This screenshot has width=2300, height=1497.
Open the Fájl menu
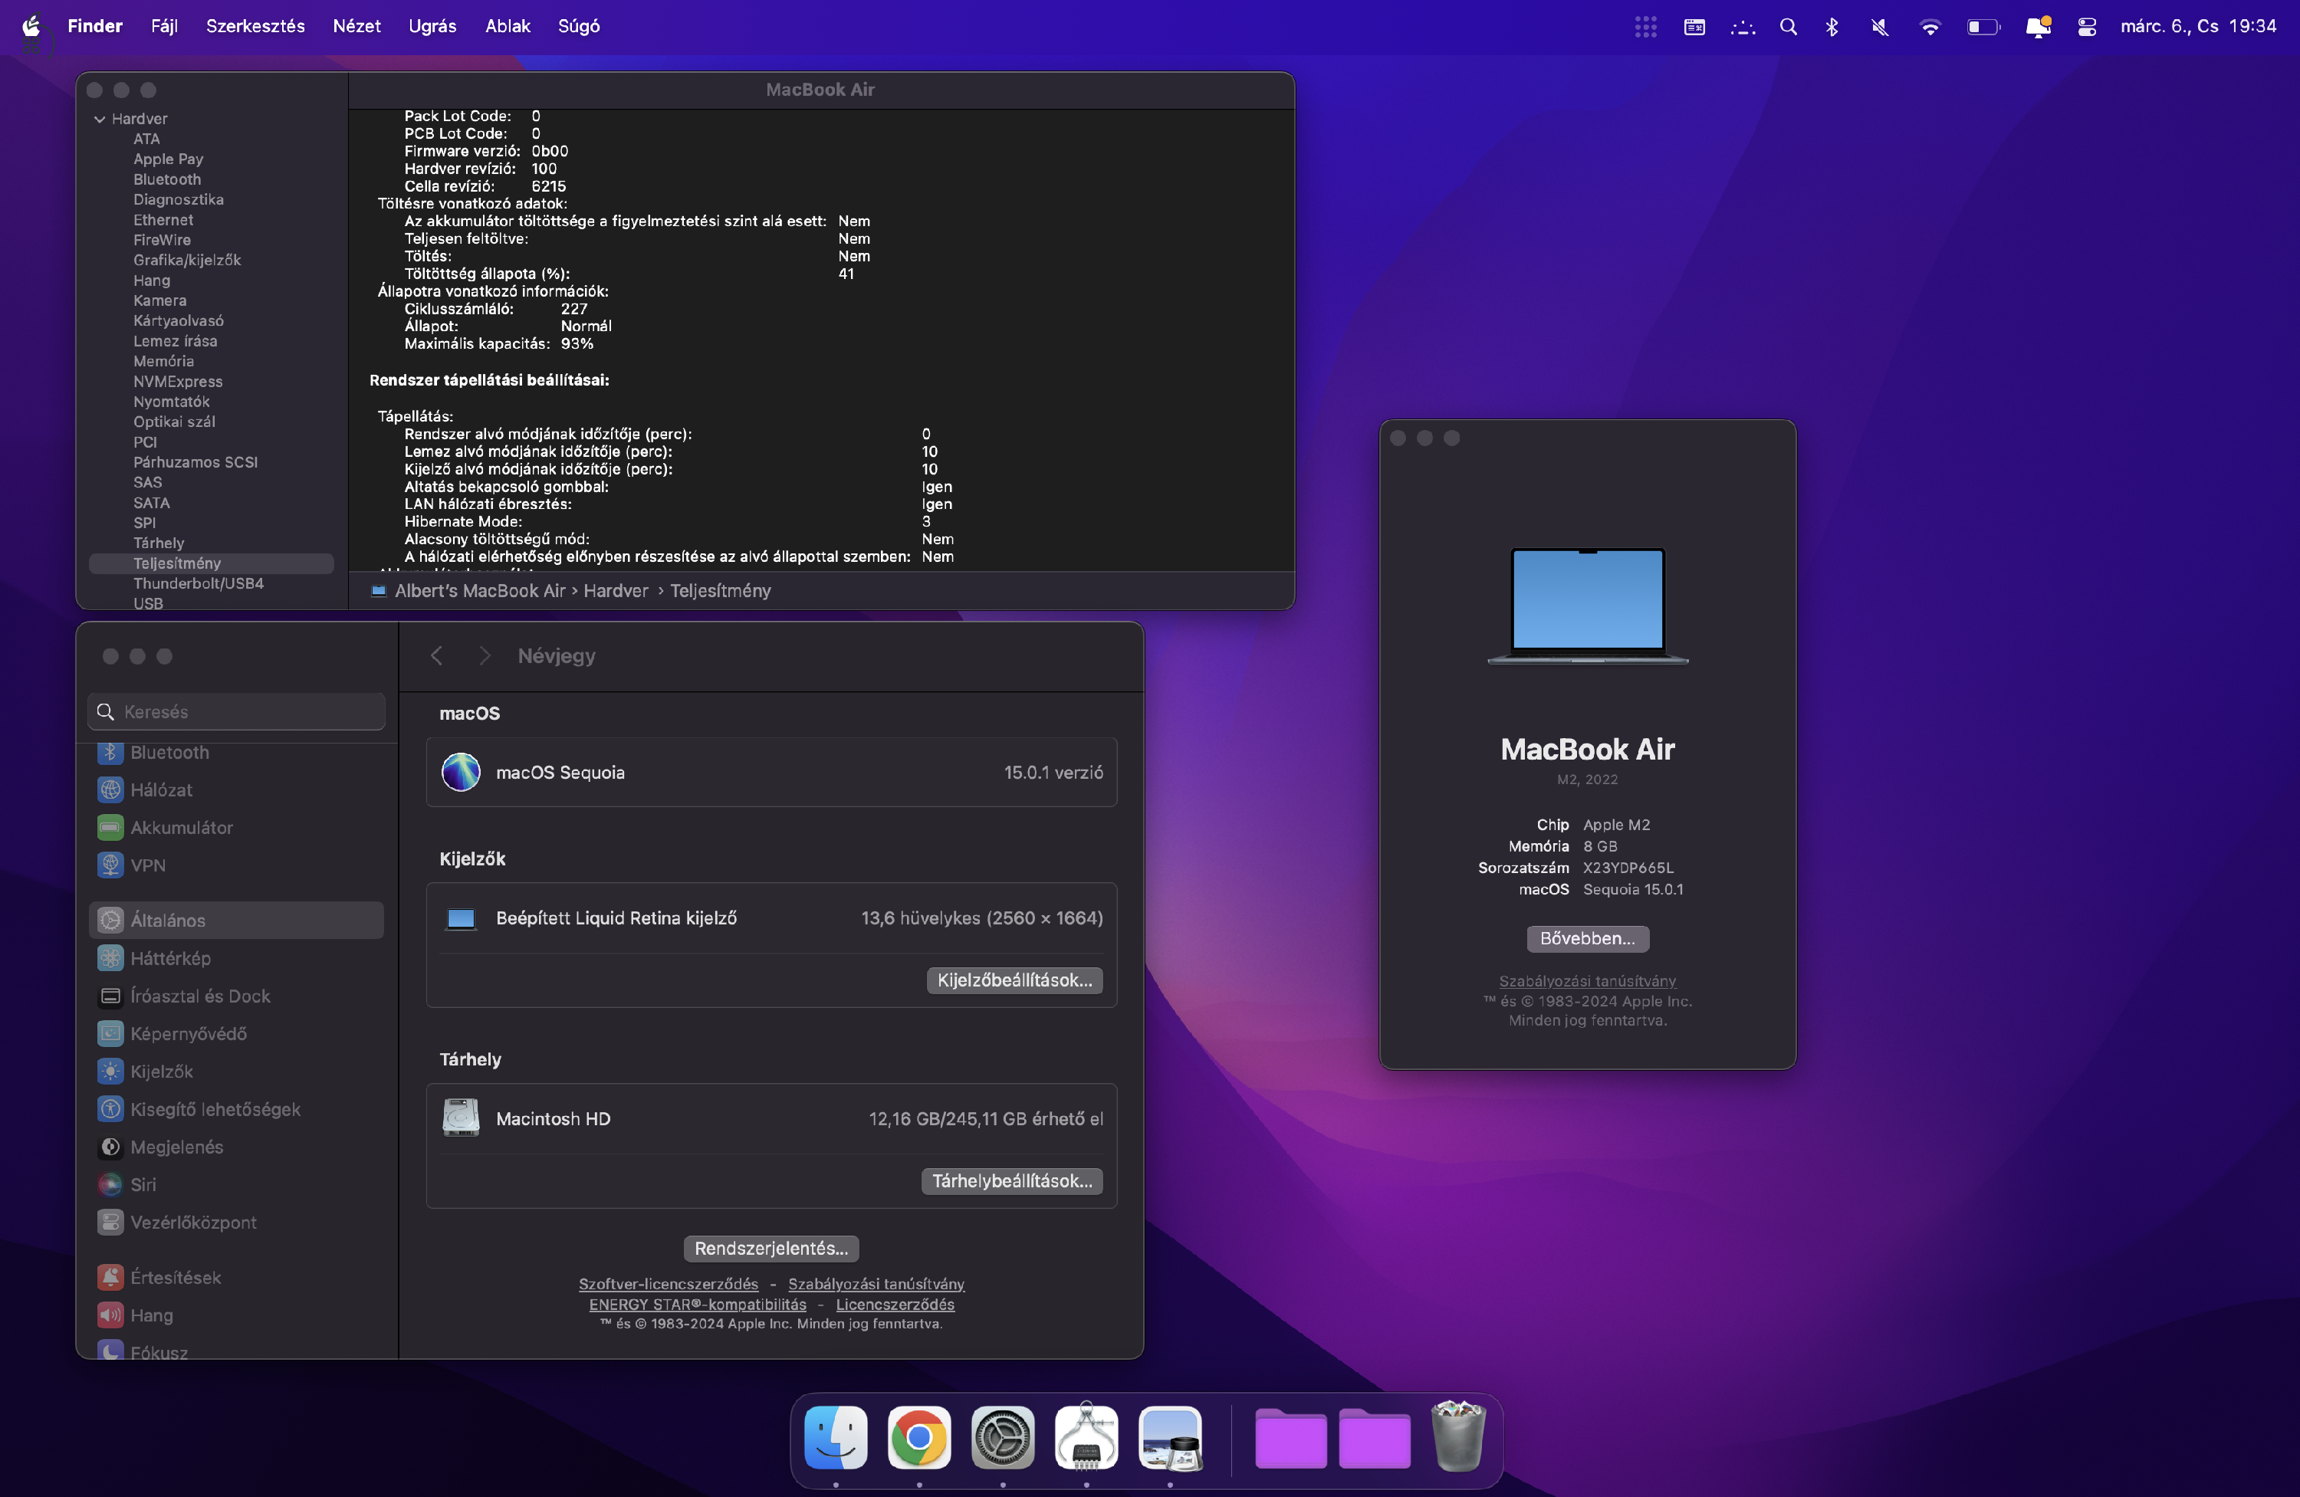click(164, 26)
